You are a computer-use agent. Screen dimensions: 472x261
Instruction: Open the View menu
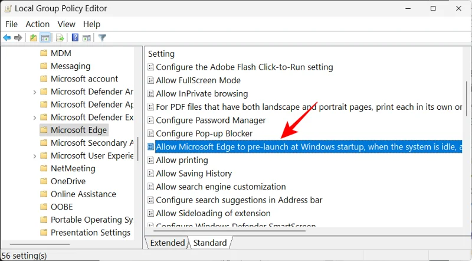66,24
